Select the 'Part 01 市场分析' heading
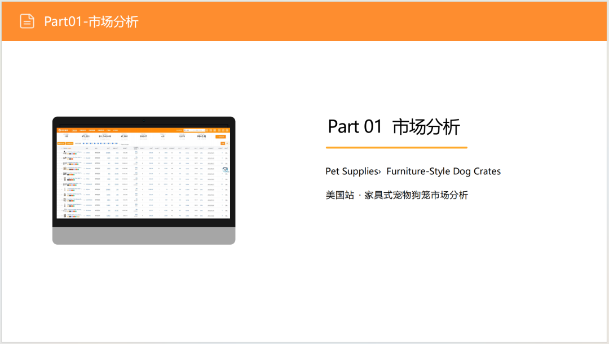This screenshot has height=344, width=609. (394, 127)
